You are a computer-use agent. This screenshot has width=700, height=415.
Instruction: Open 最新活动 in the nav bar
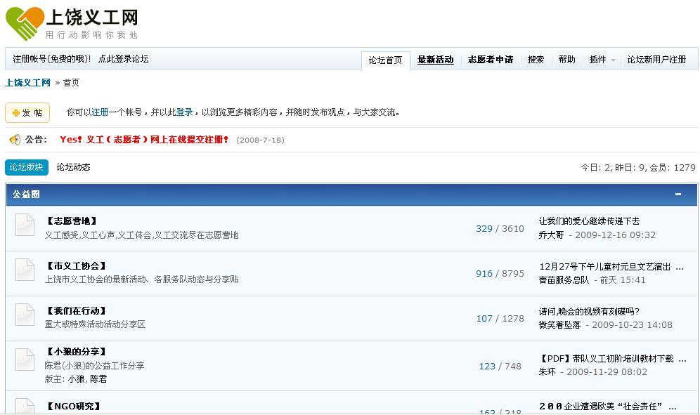click(435, 60)
